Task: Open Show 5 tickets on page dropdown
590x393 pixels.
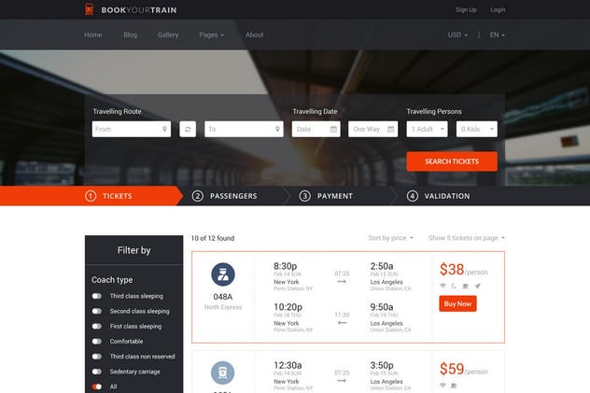Action: tap(466, 238)
